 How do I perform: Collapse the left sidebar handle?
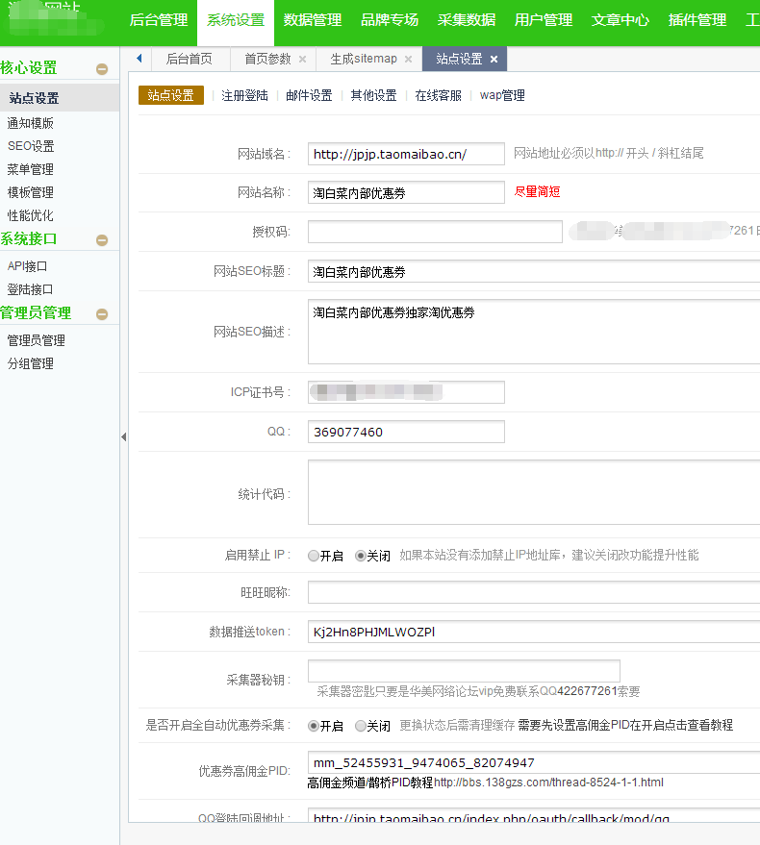[123, 437]
